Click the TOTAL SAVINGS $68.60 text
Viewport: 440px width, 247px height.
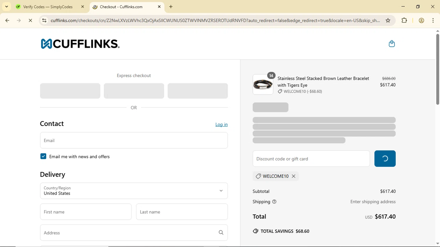click(285, 231)
